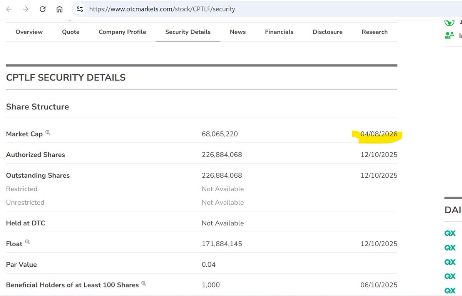Open the Financials tab
Image resolution: width=462 pixels, height=296 pixels.
279,32
